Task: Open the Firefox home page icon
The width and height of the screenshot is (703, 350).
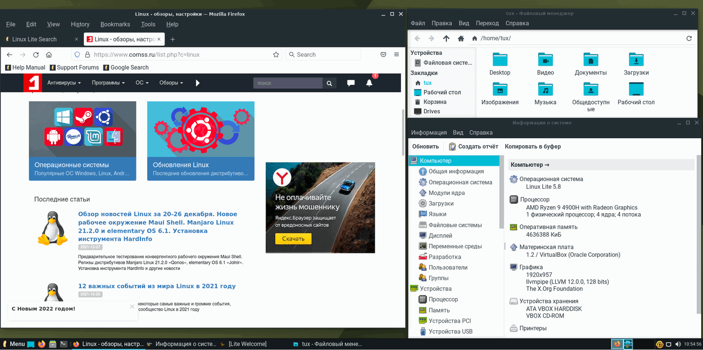Action: [x=49, y=55]
